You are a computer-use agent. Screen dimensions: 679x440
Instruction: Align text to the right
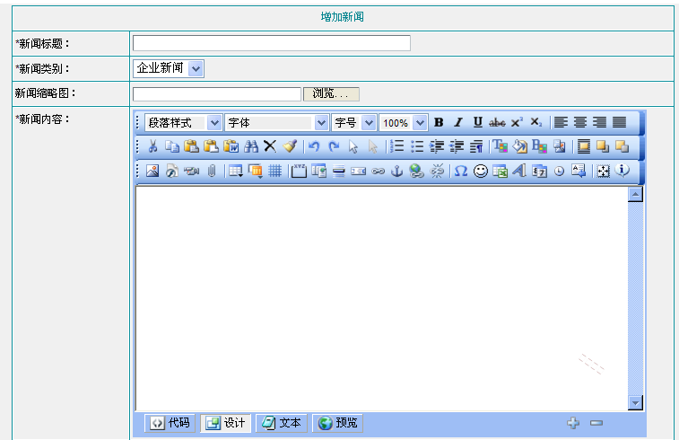click(600, 122)
